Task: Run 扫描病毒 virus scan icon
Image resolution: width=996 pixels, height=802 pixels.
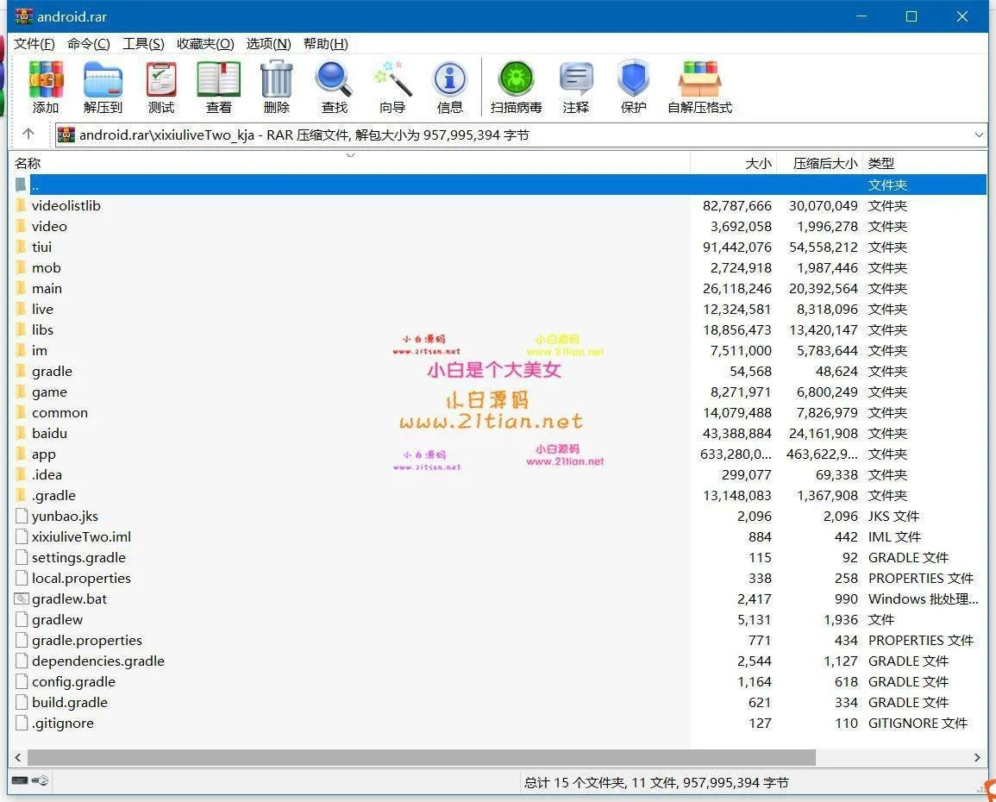Action: [x=516, y=80]
